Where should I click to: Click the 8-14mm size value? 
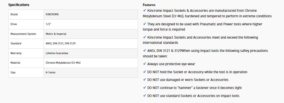(x=50, y=72)
